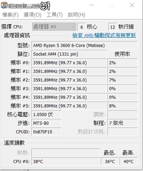This screenshot has height=171, width=143.
Task: Click the minimum temperature 36°C
Action: 110,161
